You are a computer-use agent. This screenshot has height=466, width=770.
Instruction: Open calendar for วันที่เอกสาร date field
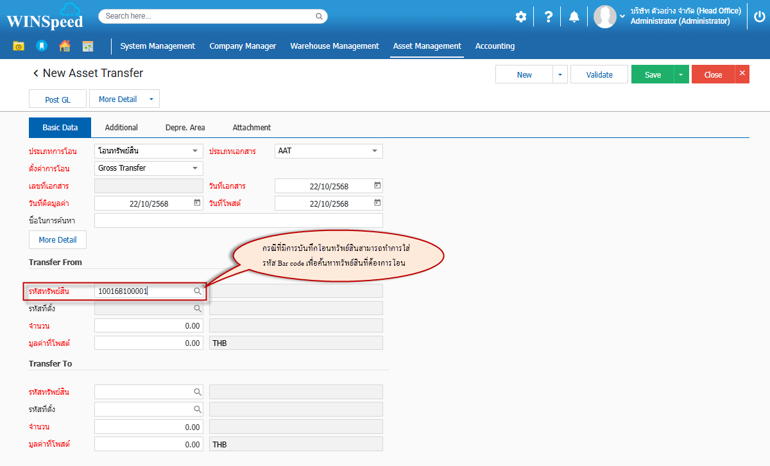click(377, 186)
